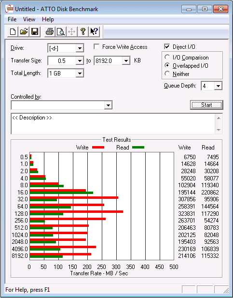Open the Drive dropdown showing [-d-]
The image size is (233, 298).
(x=80, y=48)
